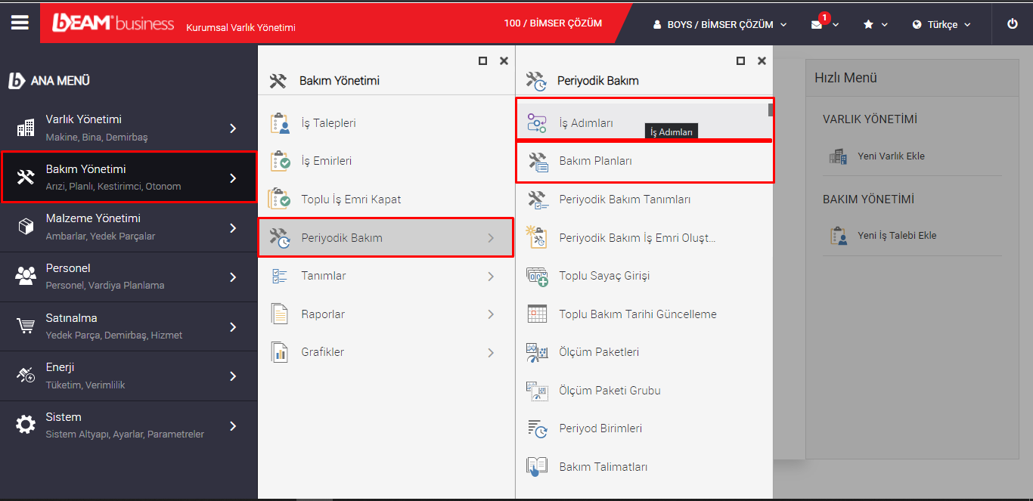1033x501 pixels.
Task: Expand Sistem menu chevron
Action: click(x=233, y=426)
